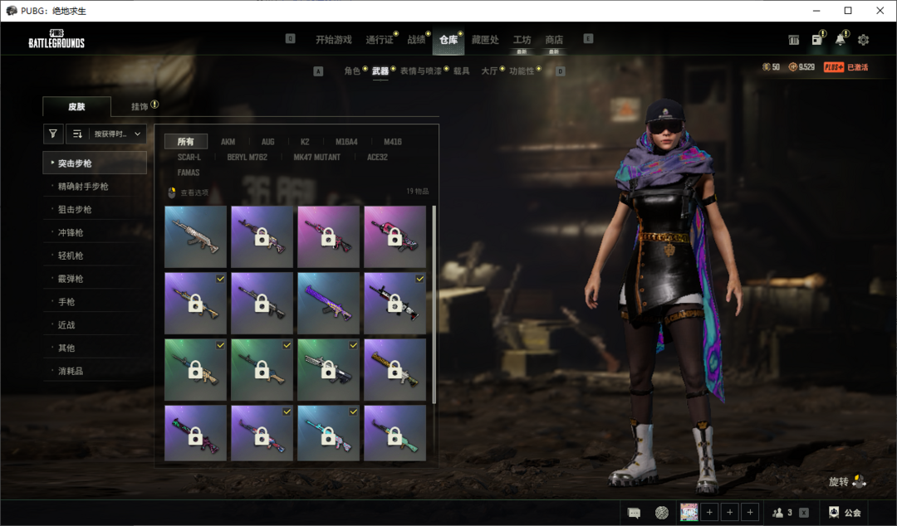Select the 其他 category
897x526 pixels.
coord(95,348)
